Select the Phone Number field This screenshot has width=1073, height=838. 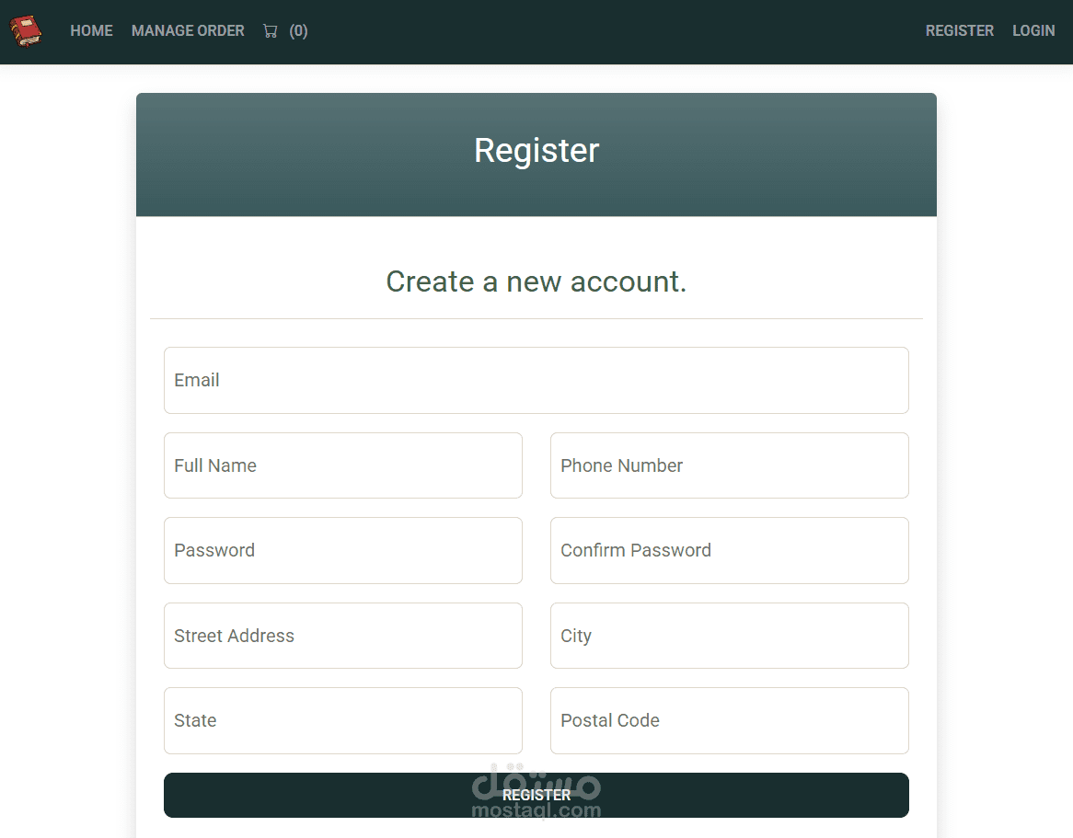coord(729,465)
